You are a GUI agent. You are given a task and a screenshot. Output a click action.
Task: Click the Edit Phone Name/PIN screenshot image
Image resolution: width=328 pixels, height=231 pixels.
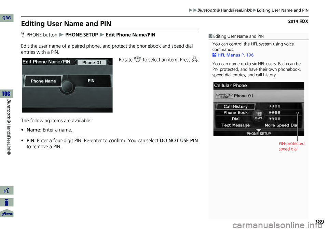click(67, 85)
